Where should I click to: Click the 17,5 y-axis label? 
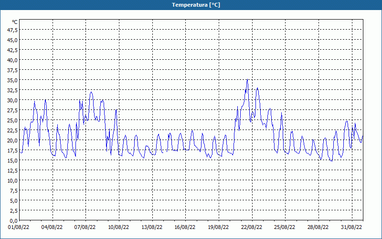(13, 151)
